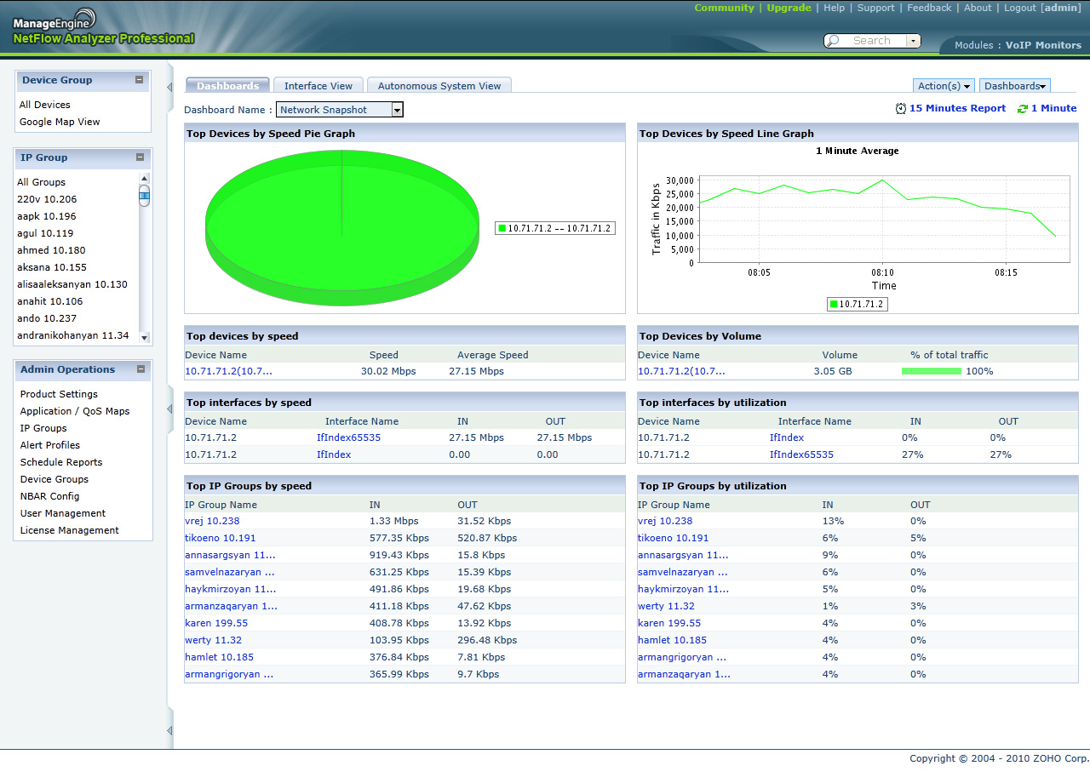Minimize the Device Group panel
Image resolution: width=1090 pixels, height=783 pixels.
click(141, 80)
